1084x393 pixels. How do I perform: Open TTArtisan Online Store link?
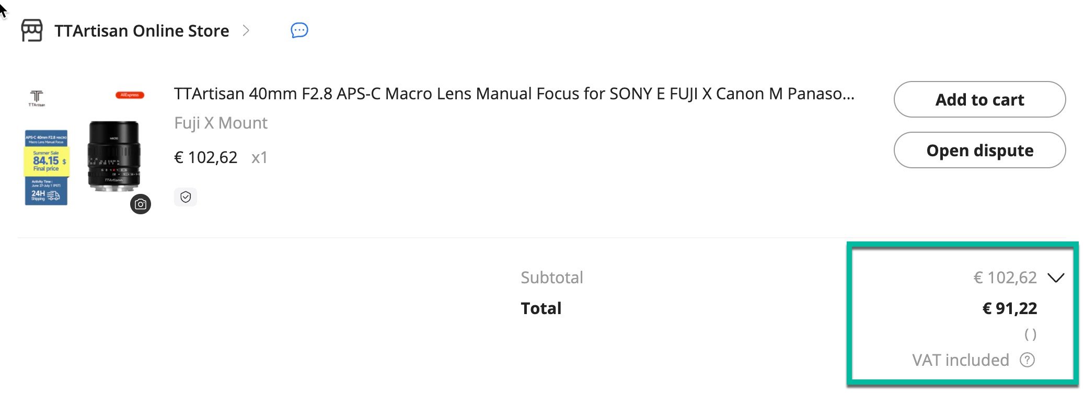(x=142, y=31)
